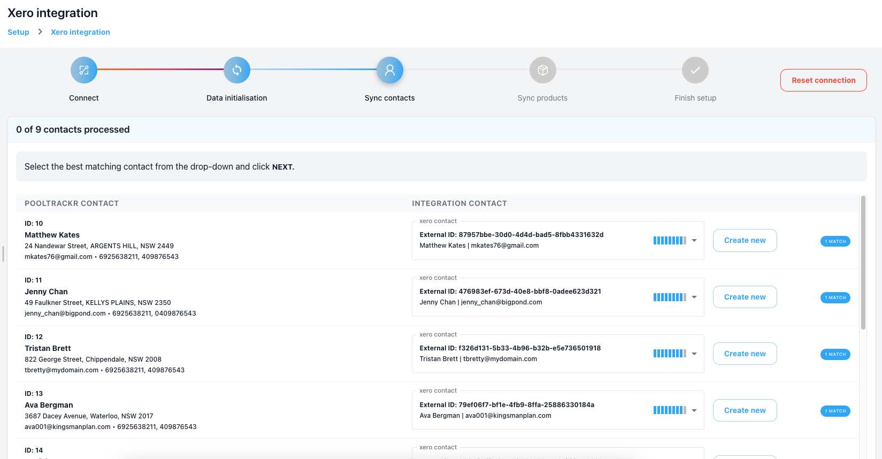The width and height of the screenshot is (882, 459).
Task: Click the Data initialisation sync icon
Action: click(237, 70)
